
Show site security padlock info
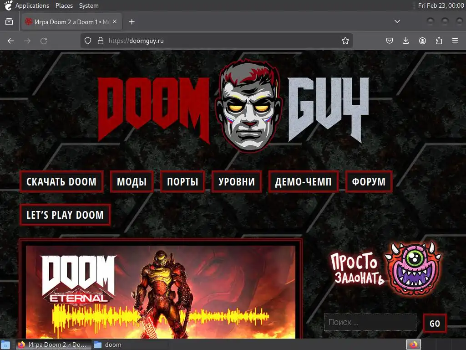point(101,41)
